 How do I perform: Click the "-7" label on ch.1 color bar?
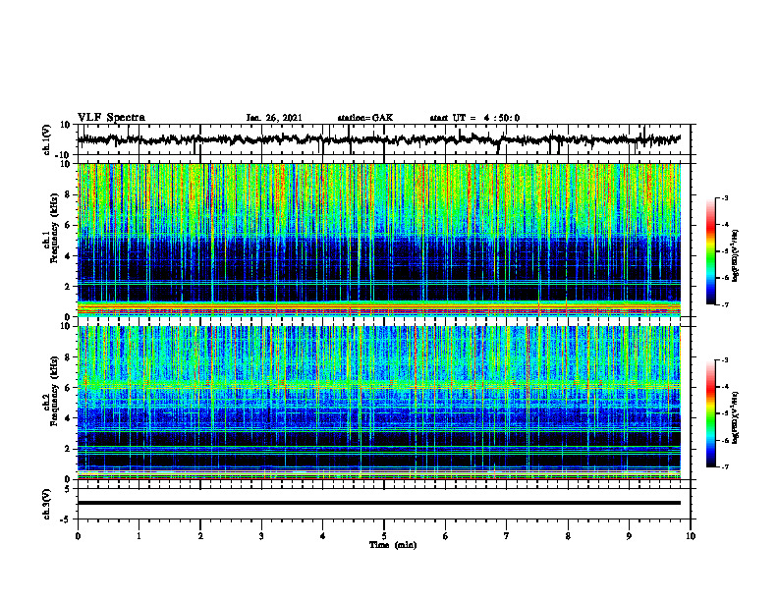tap(725, 304)
